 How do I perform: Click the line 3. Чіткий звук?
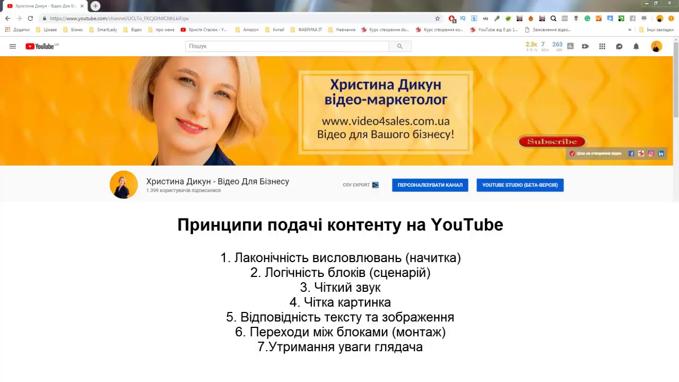[340, 288]
